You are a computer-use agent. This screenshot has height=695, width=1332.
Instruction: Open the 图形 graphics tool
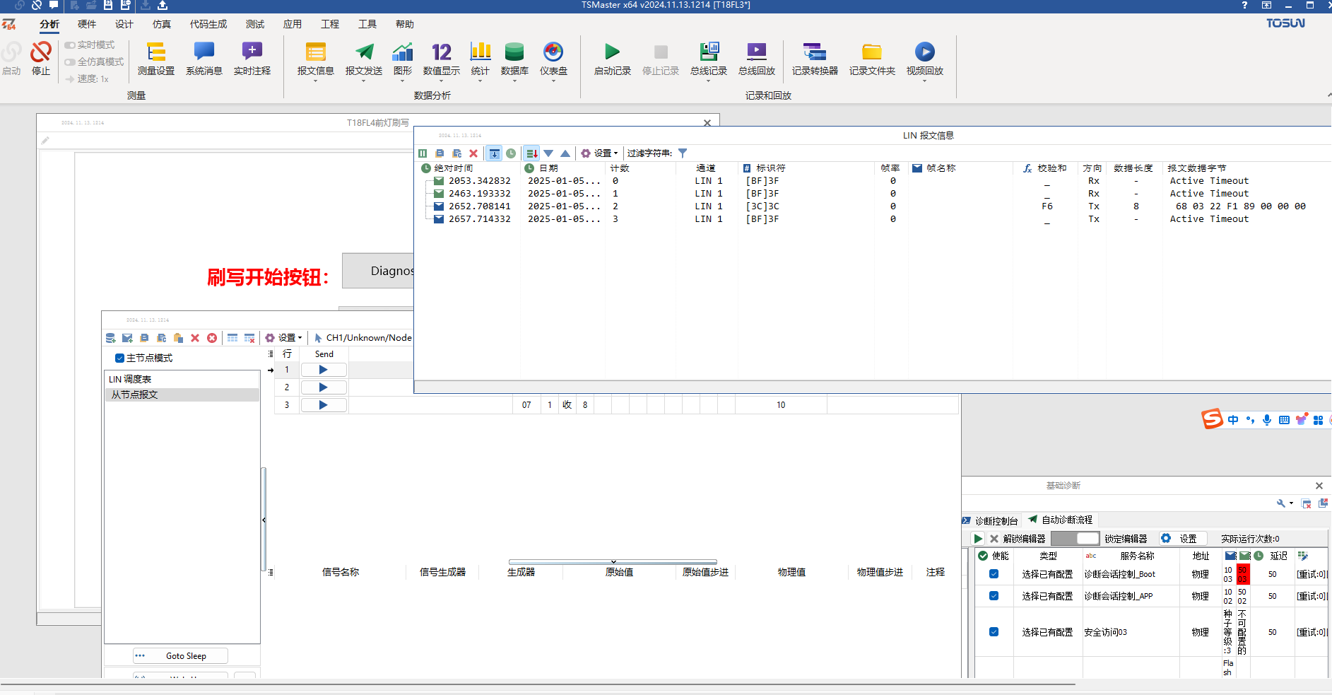[x=402, y=58]
